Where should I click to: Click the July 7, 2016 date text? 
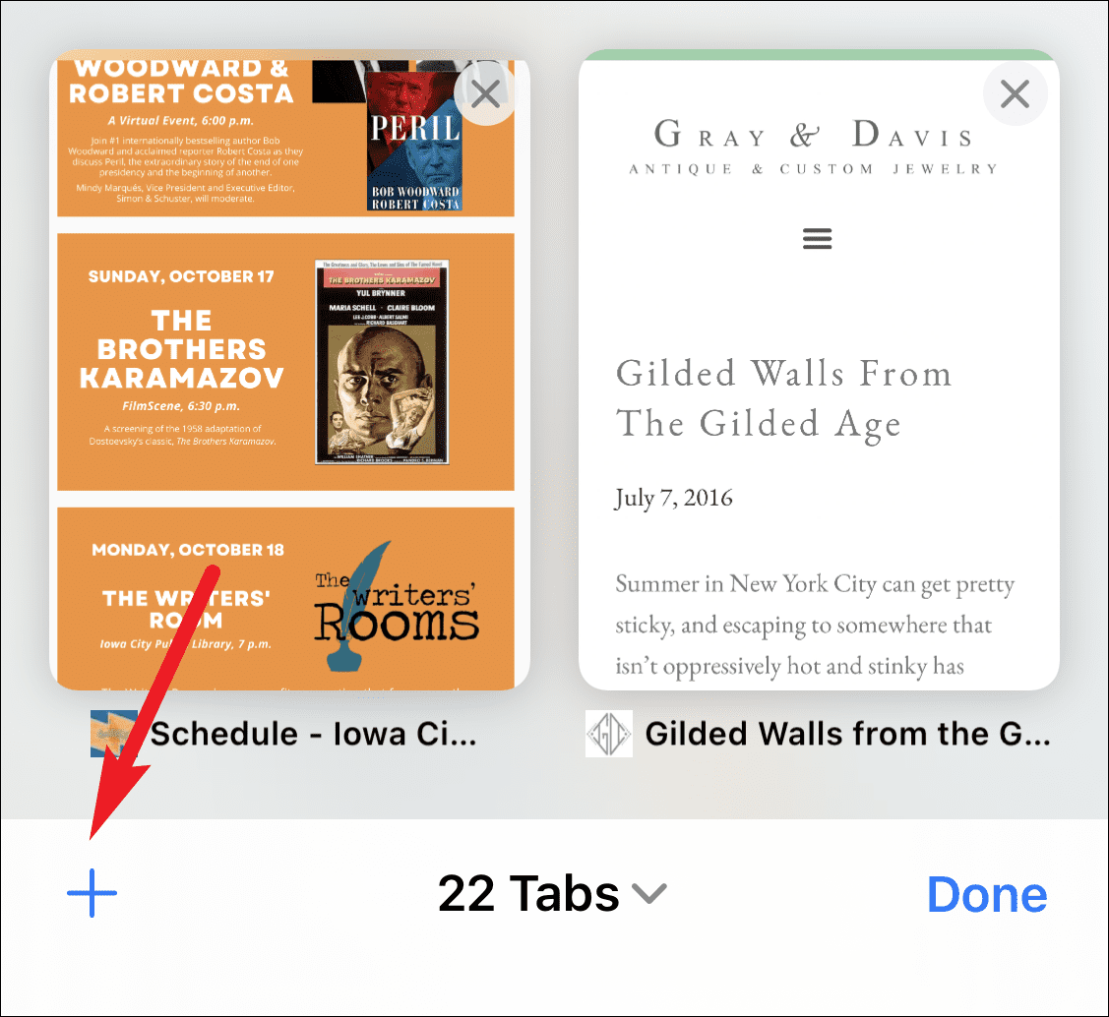coord(673,499)
